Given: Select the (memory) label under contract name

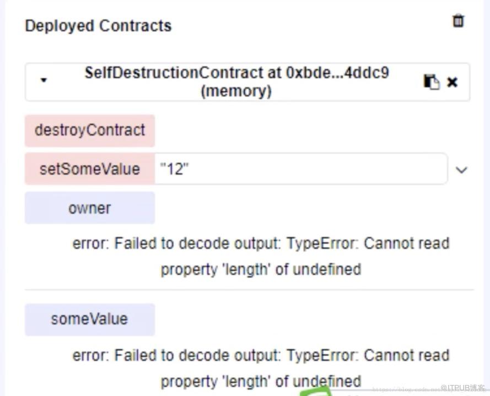Looking at the screenshot, I should point(236,91).
